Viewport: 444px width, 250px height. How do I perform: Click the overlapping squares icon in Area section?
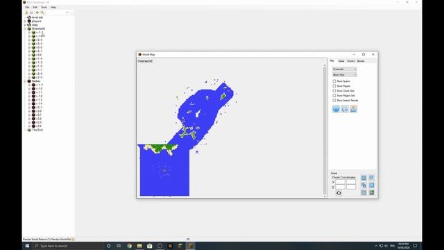364,185
